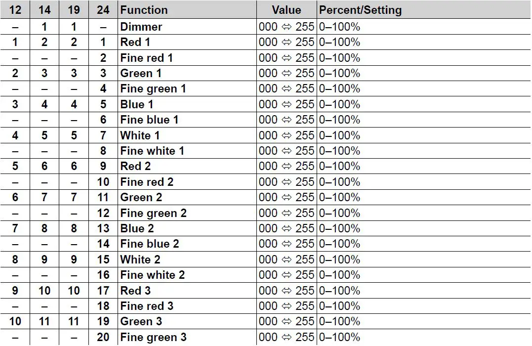Click the Fine green 3 cell

click(153, 338)
